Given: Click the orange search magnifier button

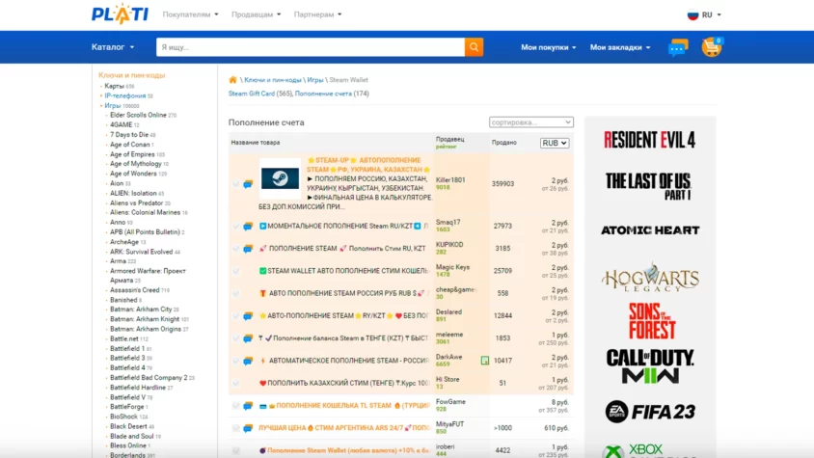Looking at the screenshot, I should coord(474,47).
